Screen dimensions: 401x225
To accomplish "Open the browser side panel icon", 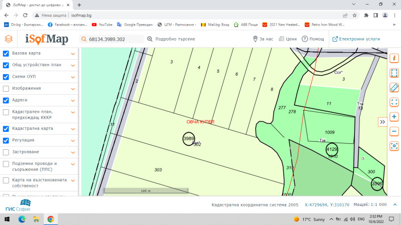I will coord(375,16).
